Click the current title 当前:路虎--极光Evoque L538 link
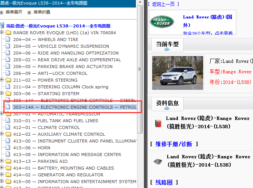Image resolution: width=253 pixels, height=188 pixels. (58, 26)
